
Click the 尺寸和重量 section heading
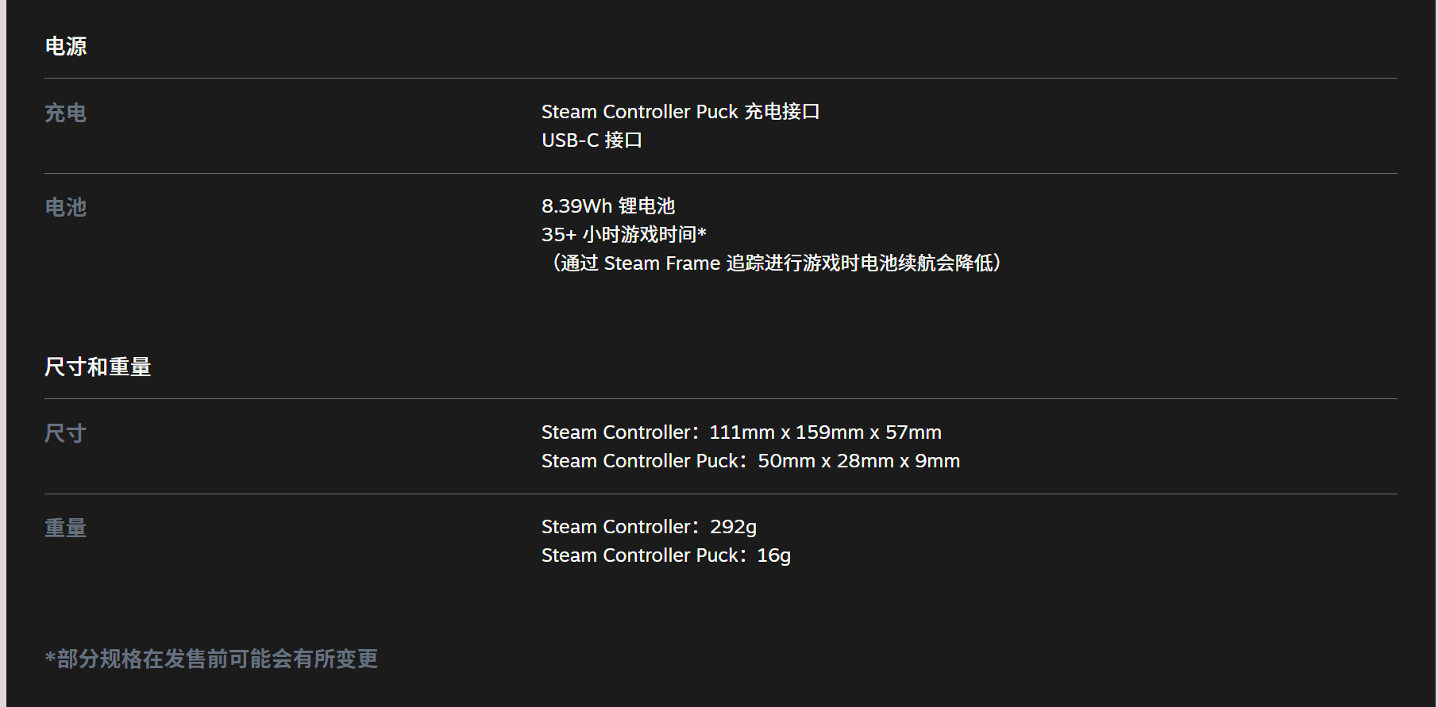coord(98,367)
